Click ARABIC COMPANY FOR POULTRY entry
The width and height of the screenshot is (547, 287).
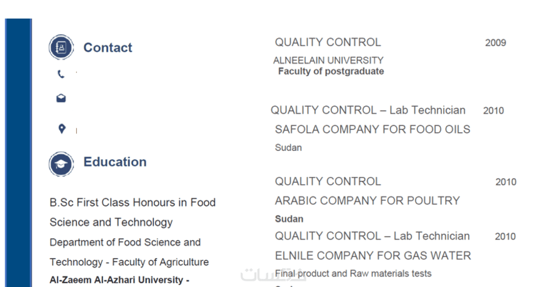tap(367, 201)
